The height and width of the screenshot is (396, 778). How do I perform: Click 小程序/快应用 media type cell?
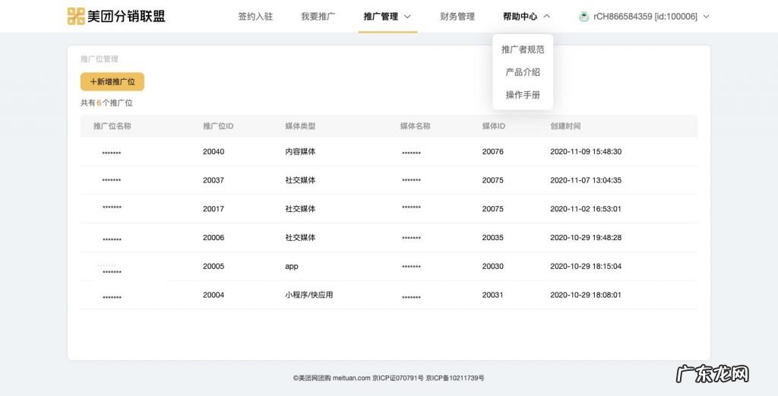[x=309, y=295]
